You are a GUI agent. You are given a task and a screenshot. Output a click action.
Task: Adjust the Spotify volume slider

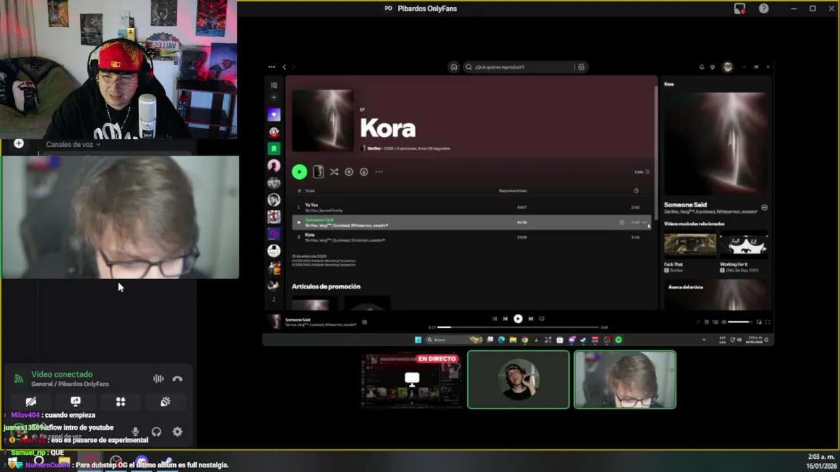[x=741, y=322]
